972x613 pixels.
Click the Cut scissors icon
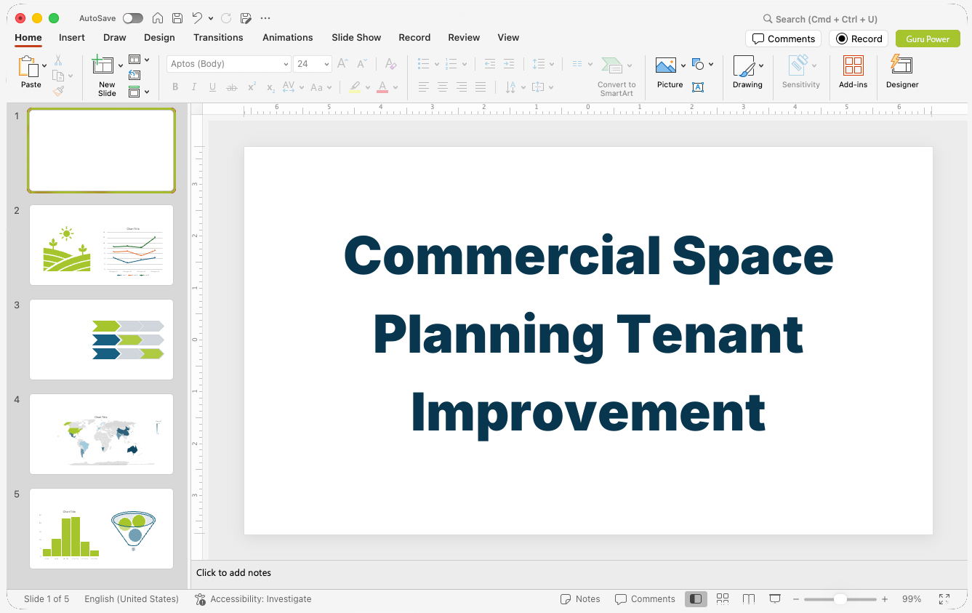coord(58,60)
